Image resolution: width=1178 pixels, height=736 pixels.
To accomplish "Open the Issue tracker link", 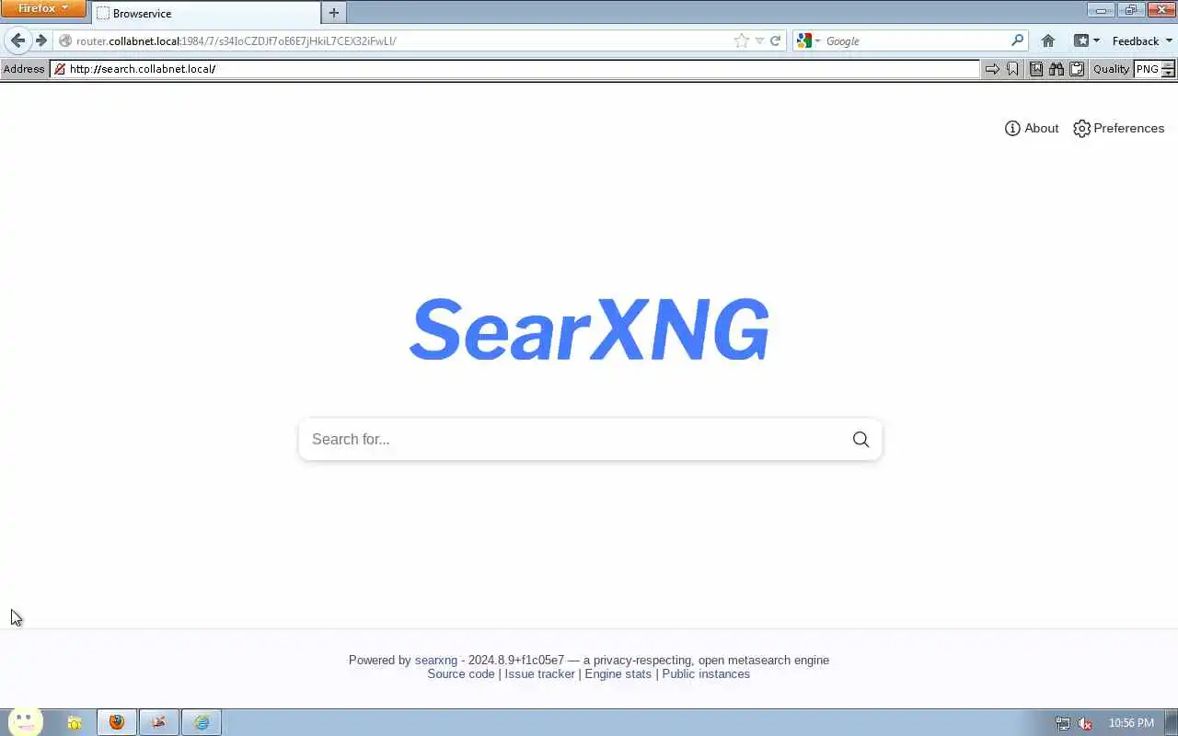I will (539, 673).
